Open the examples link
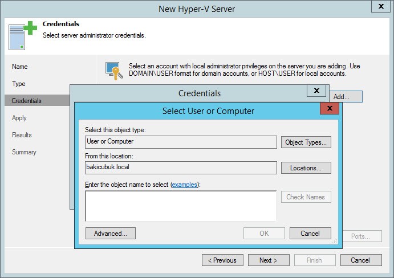The height and width of the screenshot is (278, 394). 184,185
